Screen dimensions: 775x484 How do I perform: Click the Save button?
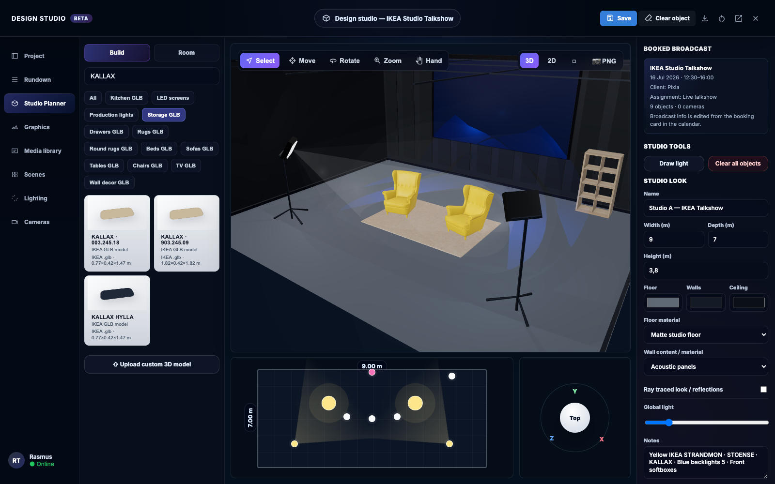(619, 18)
